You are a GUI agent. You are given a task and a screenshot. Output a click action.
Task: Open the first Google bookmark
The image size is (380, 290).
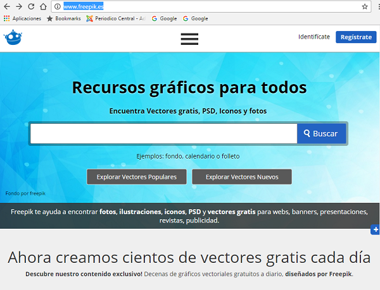click(x=164, y=18)
